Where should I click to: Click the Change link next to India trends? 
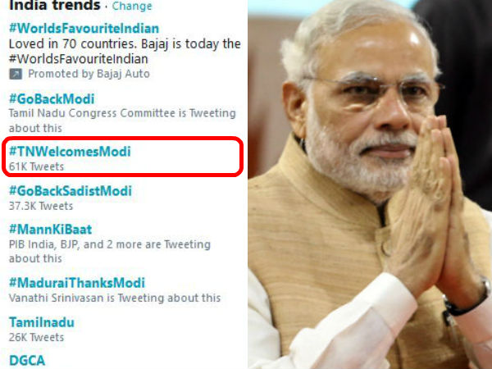pyautogui.click(x=132, y=6)
